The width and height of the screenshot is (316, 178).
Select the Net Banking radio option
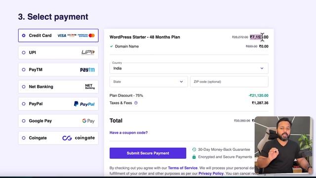click(24, 87)
